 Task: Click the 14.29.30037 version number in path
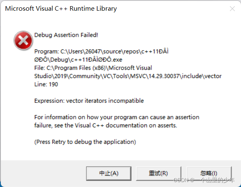coord(164,76)
